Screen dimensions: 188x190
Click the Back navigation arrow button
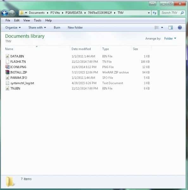[5, 13]
